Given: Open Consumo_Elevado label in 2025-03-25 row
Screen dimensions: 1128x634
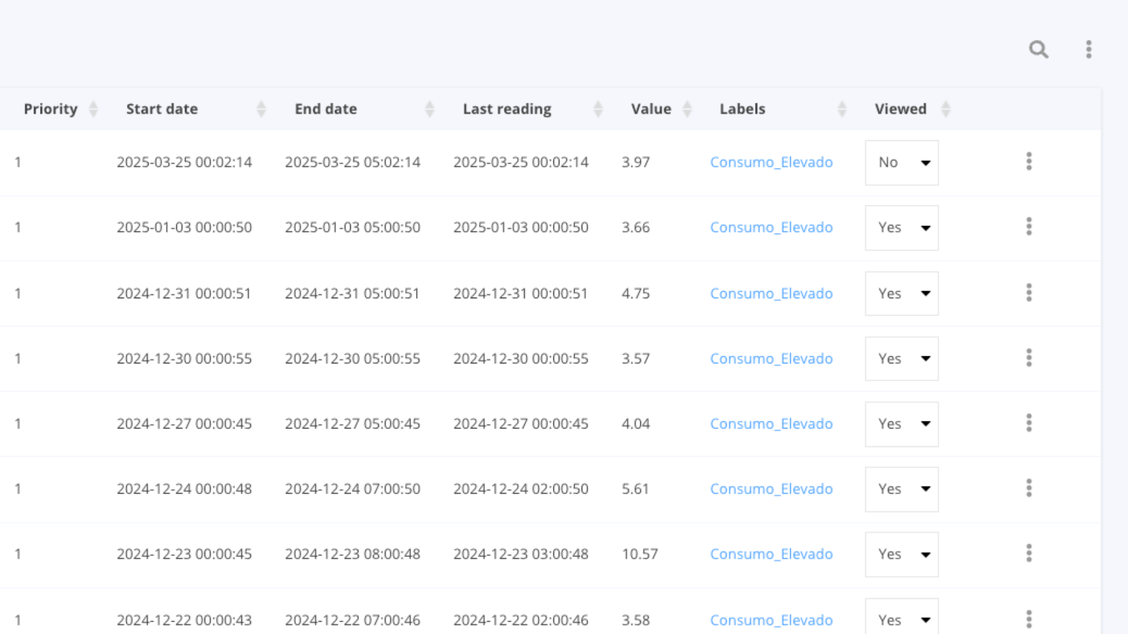Looking at the screenshot, I should pyautogui.click(x=771, y=163).
